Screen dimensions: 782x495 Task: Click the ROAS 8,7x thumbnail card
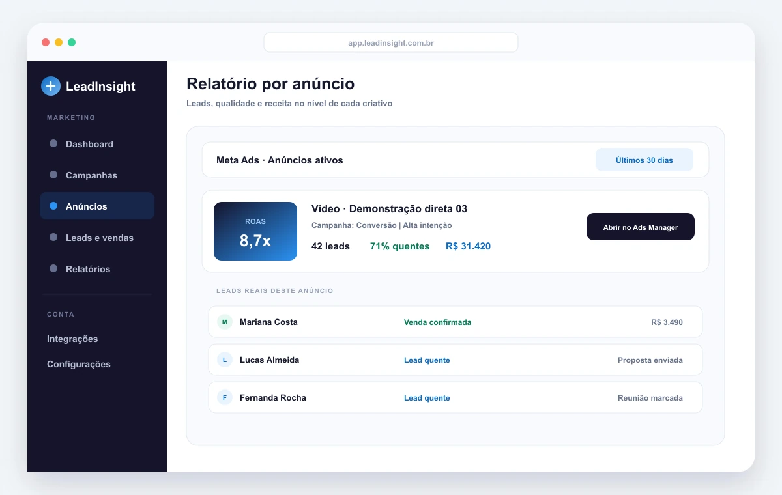pyautogui.click(x=255, y=231)
